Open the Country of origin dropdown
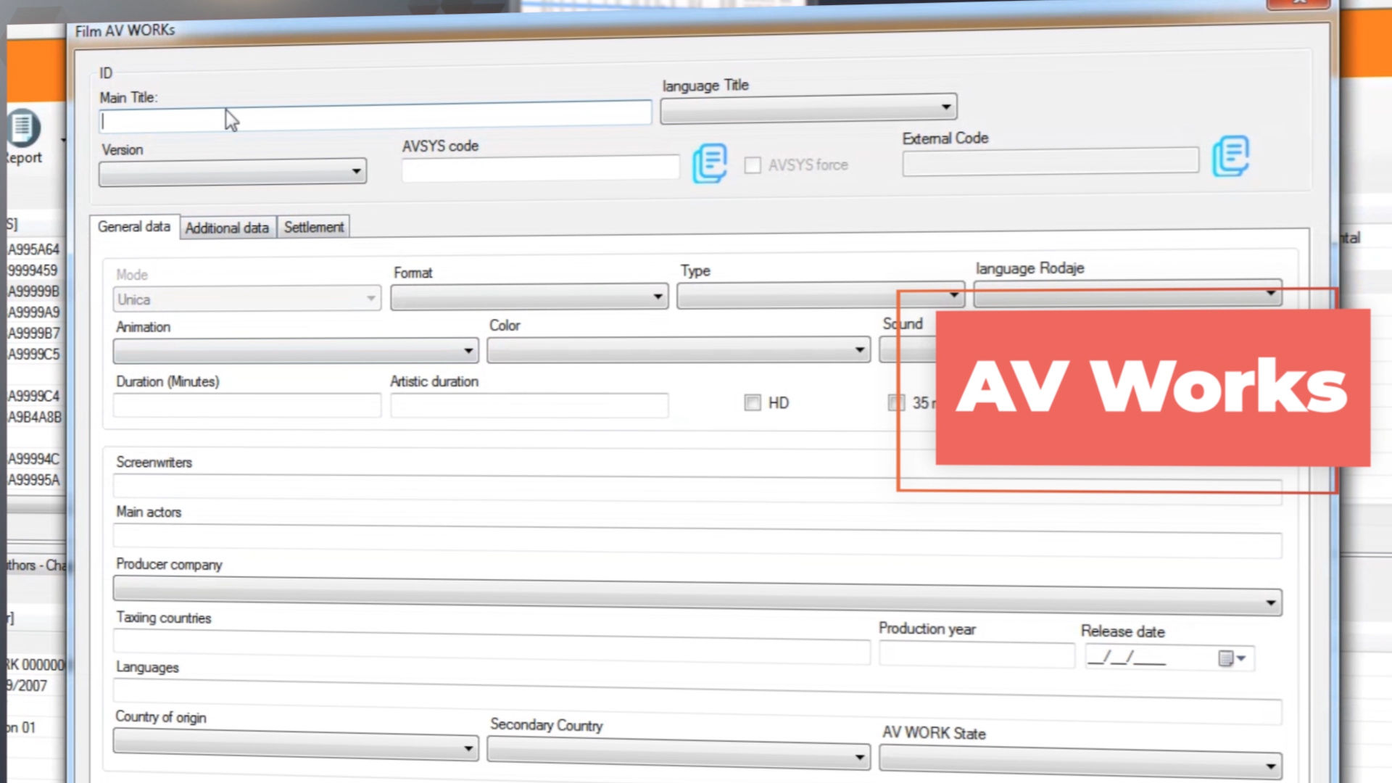The height and width of the screenshot is (783, 1392). click(296, 745)
